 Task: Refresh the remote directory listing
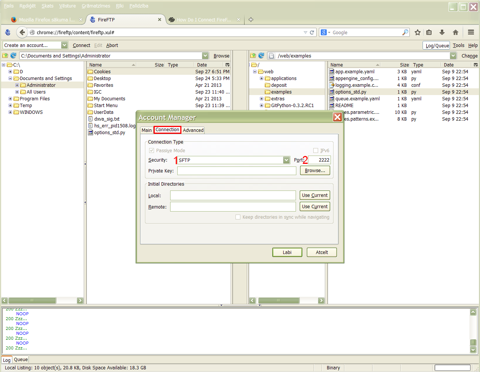point(261,56)
